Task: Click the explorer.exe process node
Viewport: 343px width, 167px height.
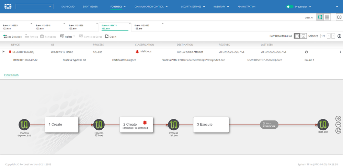Action: [24, 125]
